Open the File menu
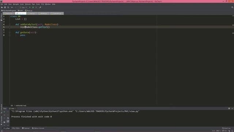This screenshot has height=132, width=234. click(x=1, y=4)
